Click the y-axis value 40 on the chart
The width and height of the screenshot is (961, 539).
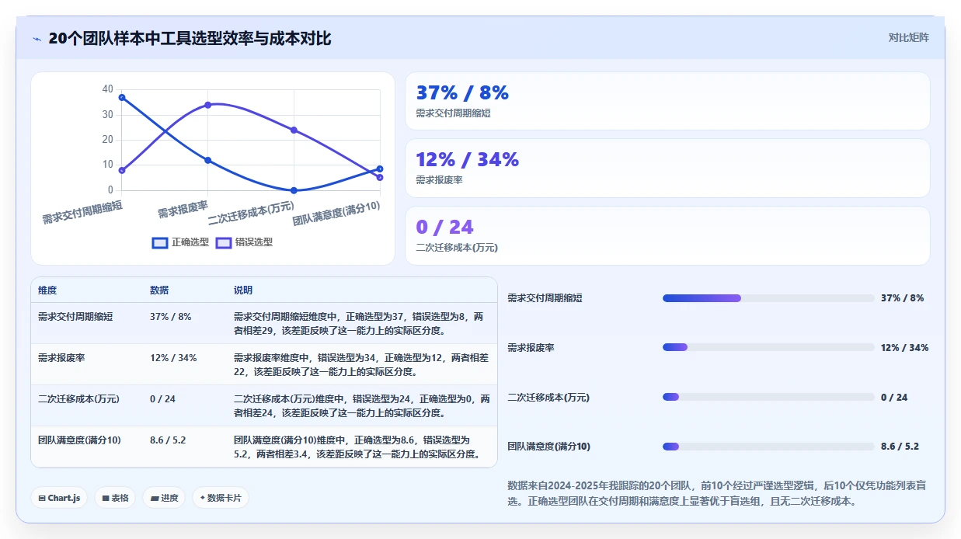point(107,89)
